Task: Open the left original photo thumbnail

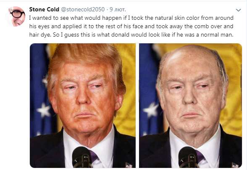Action: pos(83,106)
